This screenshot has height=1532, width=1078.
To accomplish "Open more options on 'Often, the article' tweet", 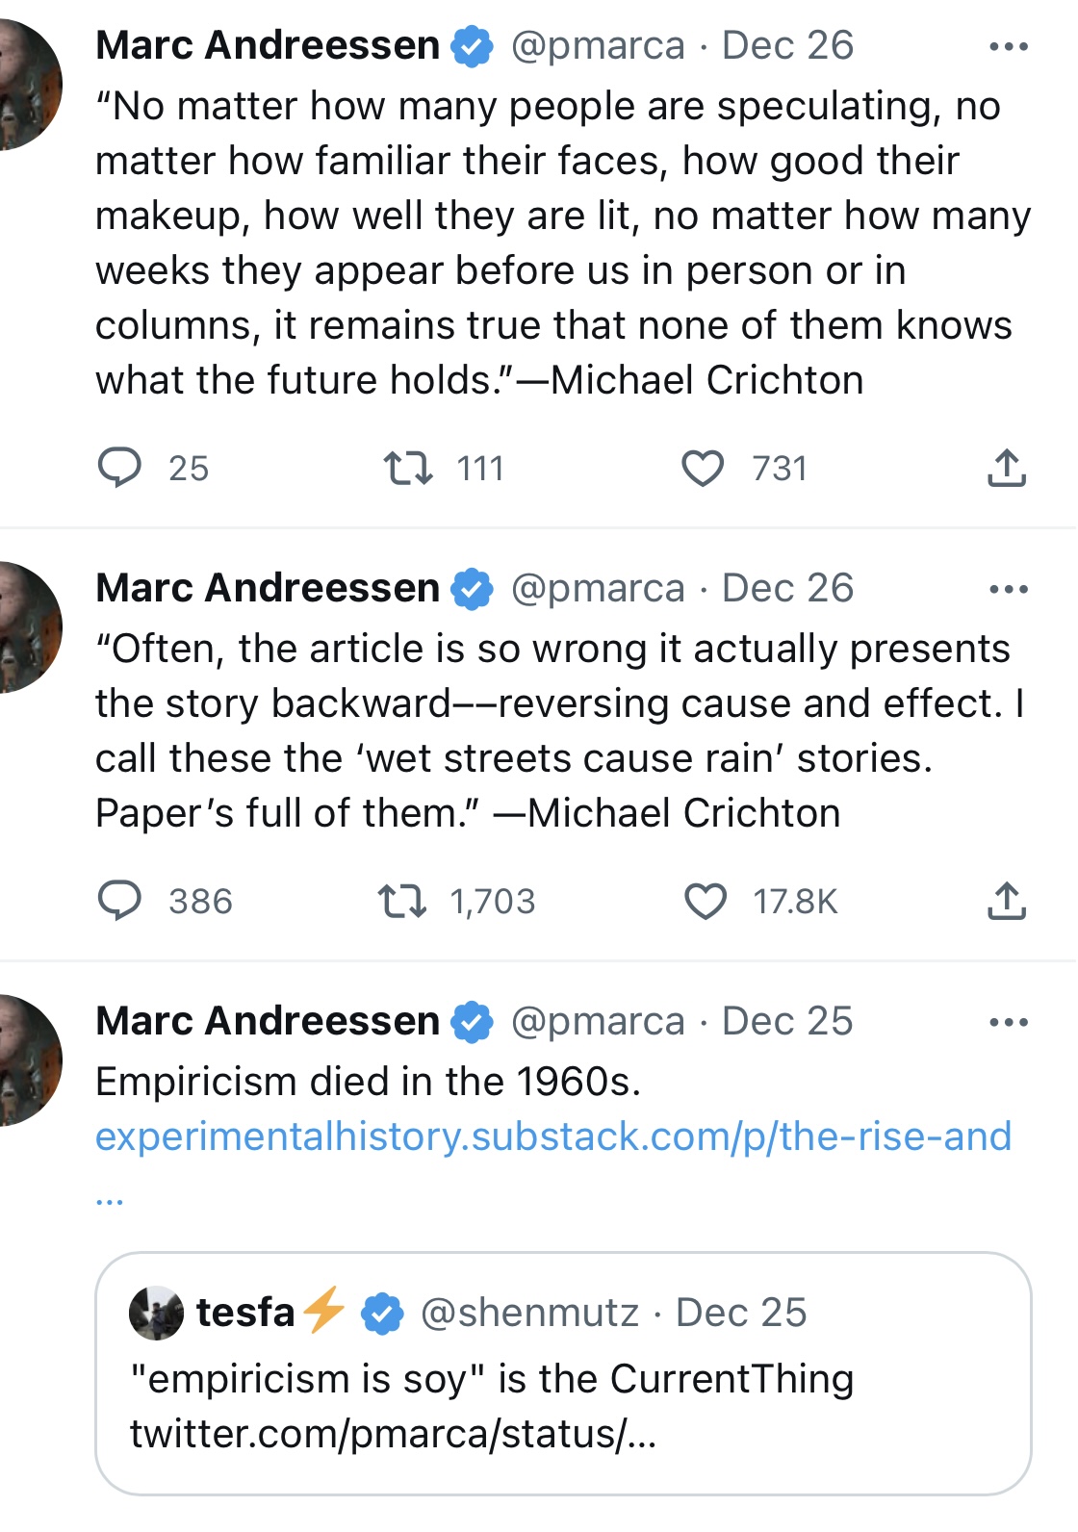I will (1009, 589).
